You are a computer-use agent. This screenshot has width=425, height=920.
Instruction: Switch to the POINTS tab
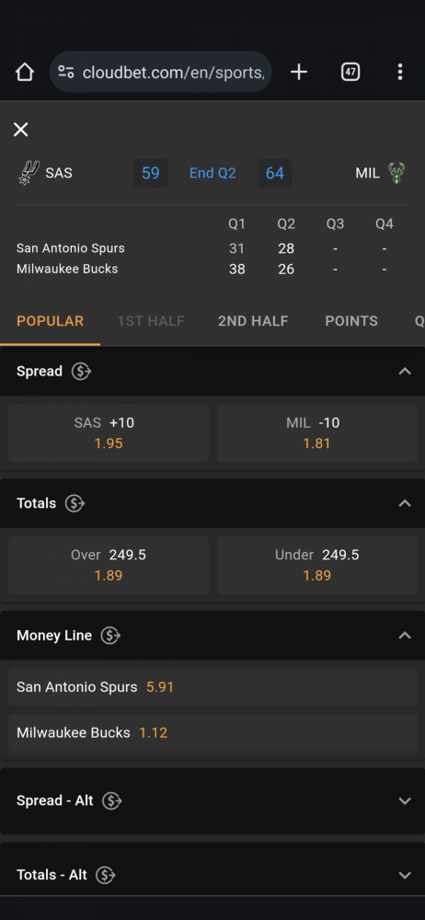(x=351, y=321)
